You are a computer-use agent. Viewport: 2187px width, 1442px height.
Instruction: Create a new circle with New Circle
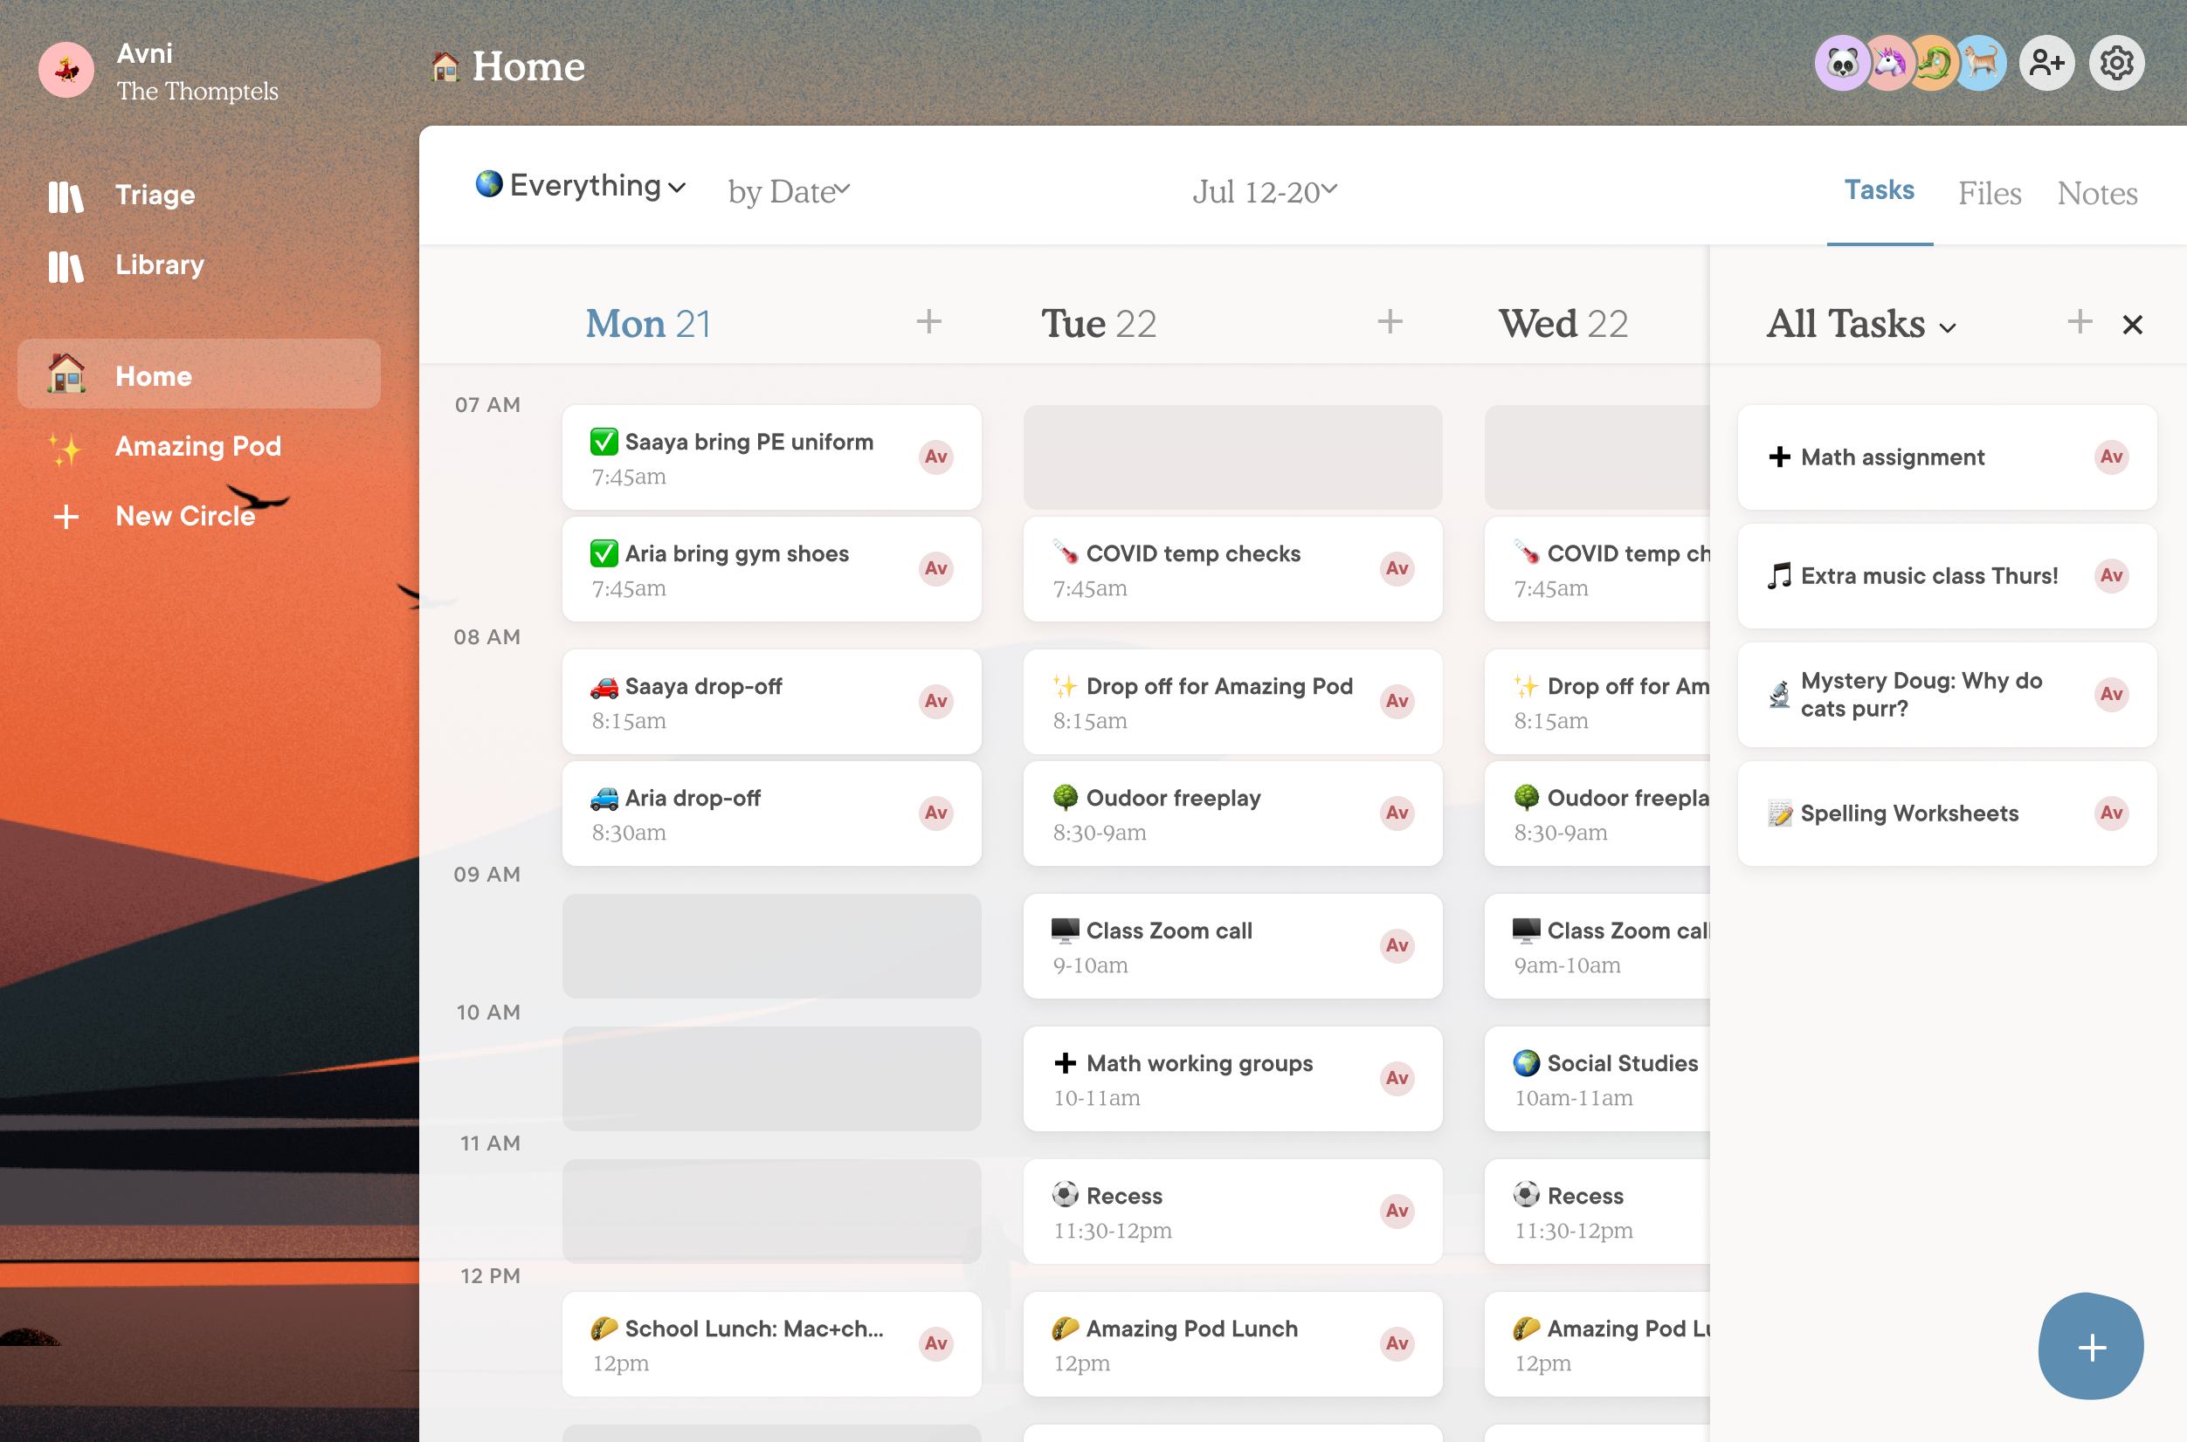(x=185, y=516)
